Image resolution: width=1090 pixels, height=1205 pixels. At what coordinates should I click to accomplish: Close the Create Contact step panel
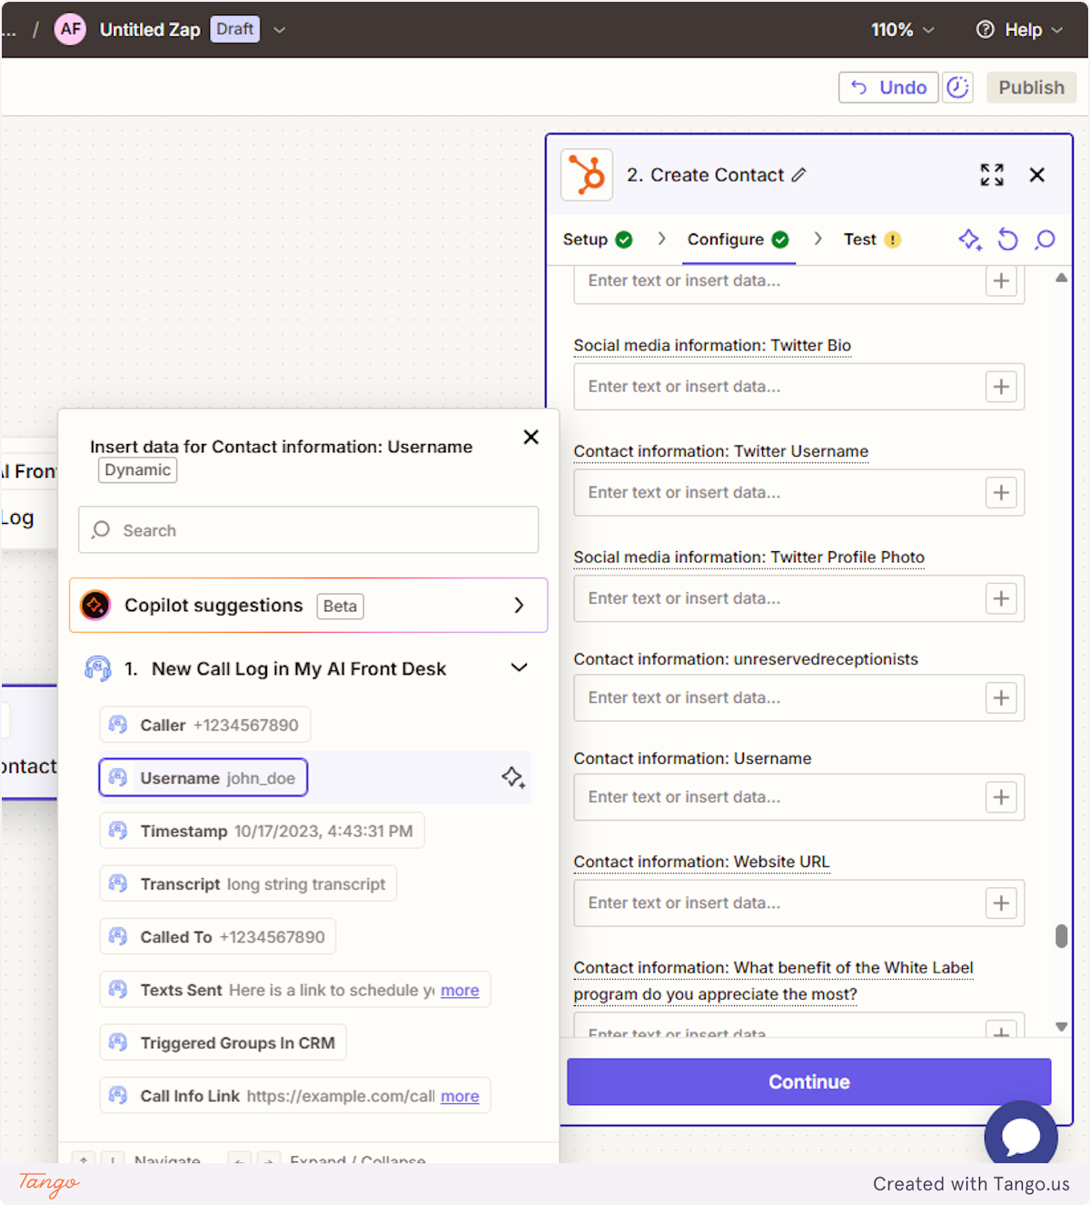pyautogui.click(x=1036, y=175)
